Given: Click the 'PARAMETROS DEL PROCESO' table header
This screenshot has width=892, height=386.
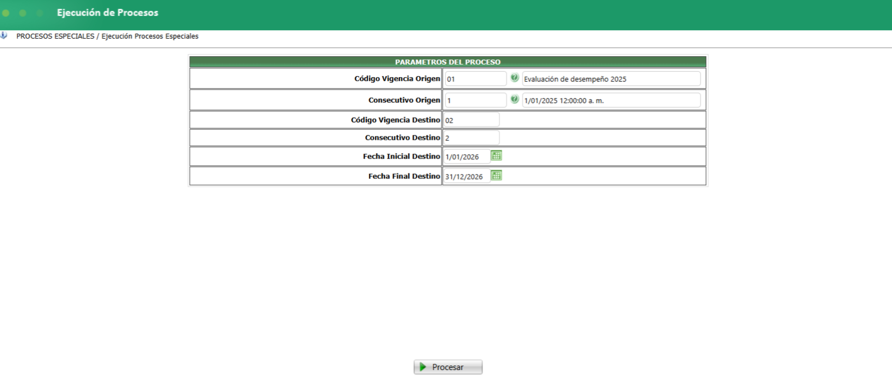Looking at the screenshot, I should coord(448,62).
